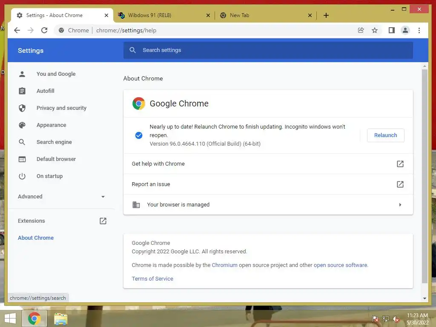Open the side panel icon
This screenshot has height=327, width=436.
click(x=392, y=30)
